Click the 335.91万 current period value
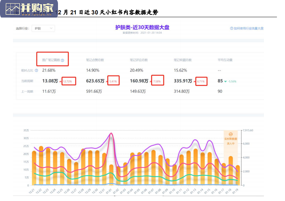This screenshot has width=285, height=201. [183, 81]
